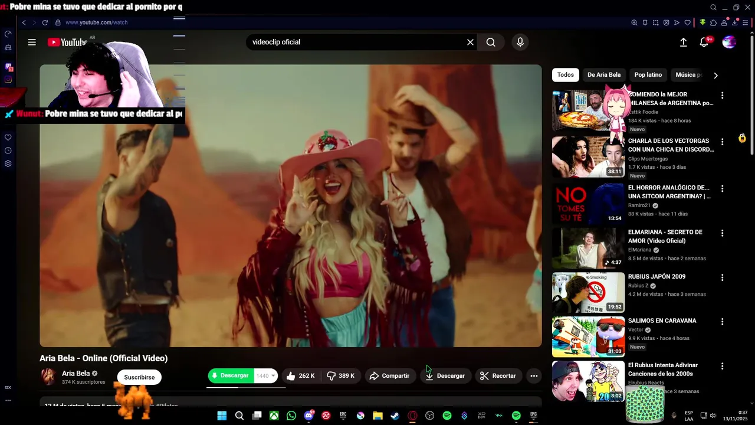Viewport: 755px width, 425px height.
Task: Dislike the video with thumbs down
Action: pos(340,375)
